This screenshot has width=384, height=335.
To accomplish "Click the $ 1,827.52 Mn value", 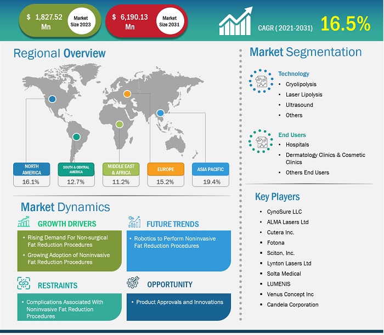I will (x=44, y=21).
